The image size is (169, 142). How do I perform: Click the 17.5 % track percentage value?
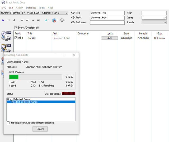click(32, 82)
